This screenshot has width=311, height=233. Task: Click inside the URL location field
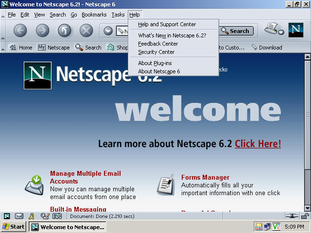122,31
